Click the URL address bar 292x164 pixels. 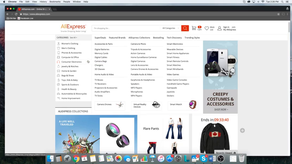pos(148,14)
